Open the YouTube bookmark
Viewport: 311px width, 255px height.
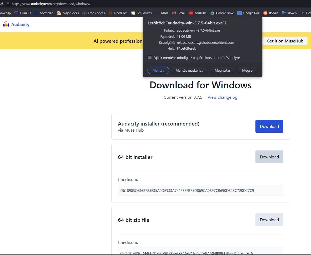(197, 13)
